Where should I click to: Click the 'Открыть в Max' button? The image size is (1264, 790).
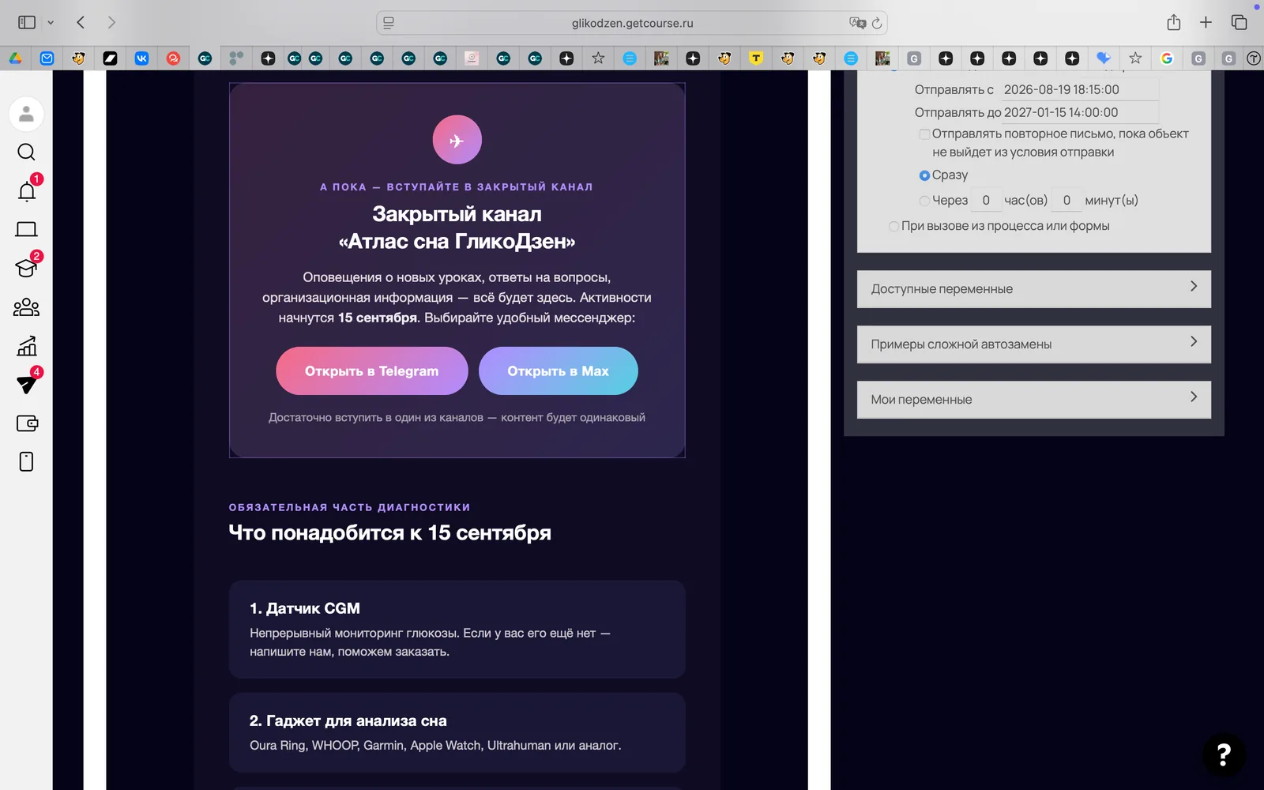tap(559, 371)
